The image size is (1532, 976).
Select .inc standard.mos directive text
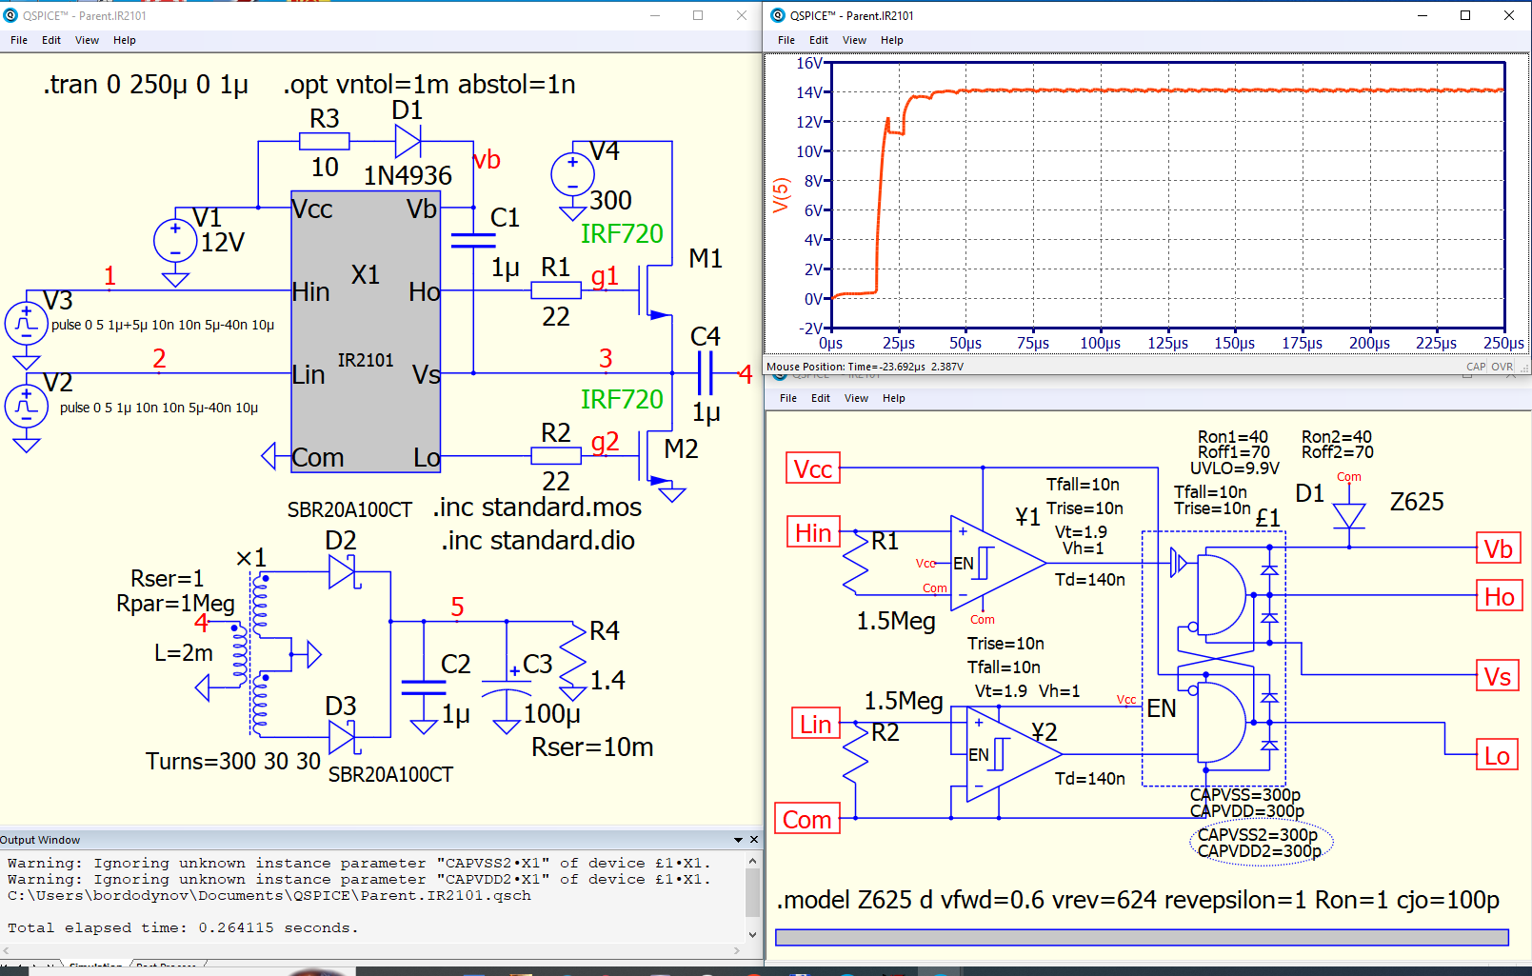point(538,508)
